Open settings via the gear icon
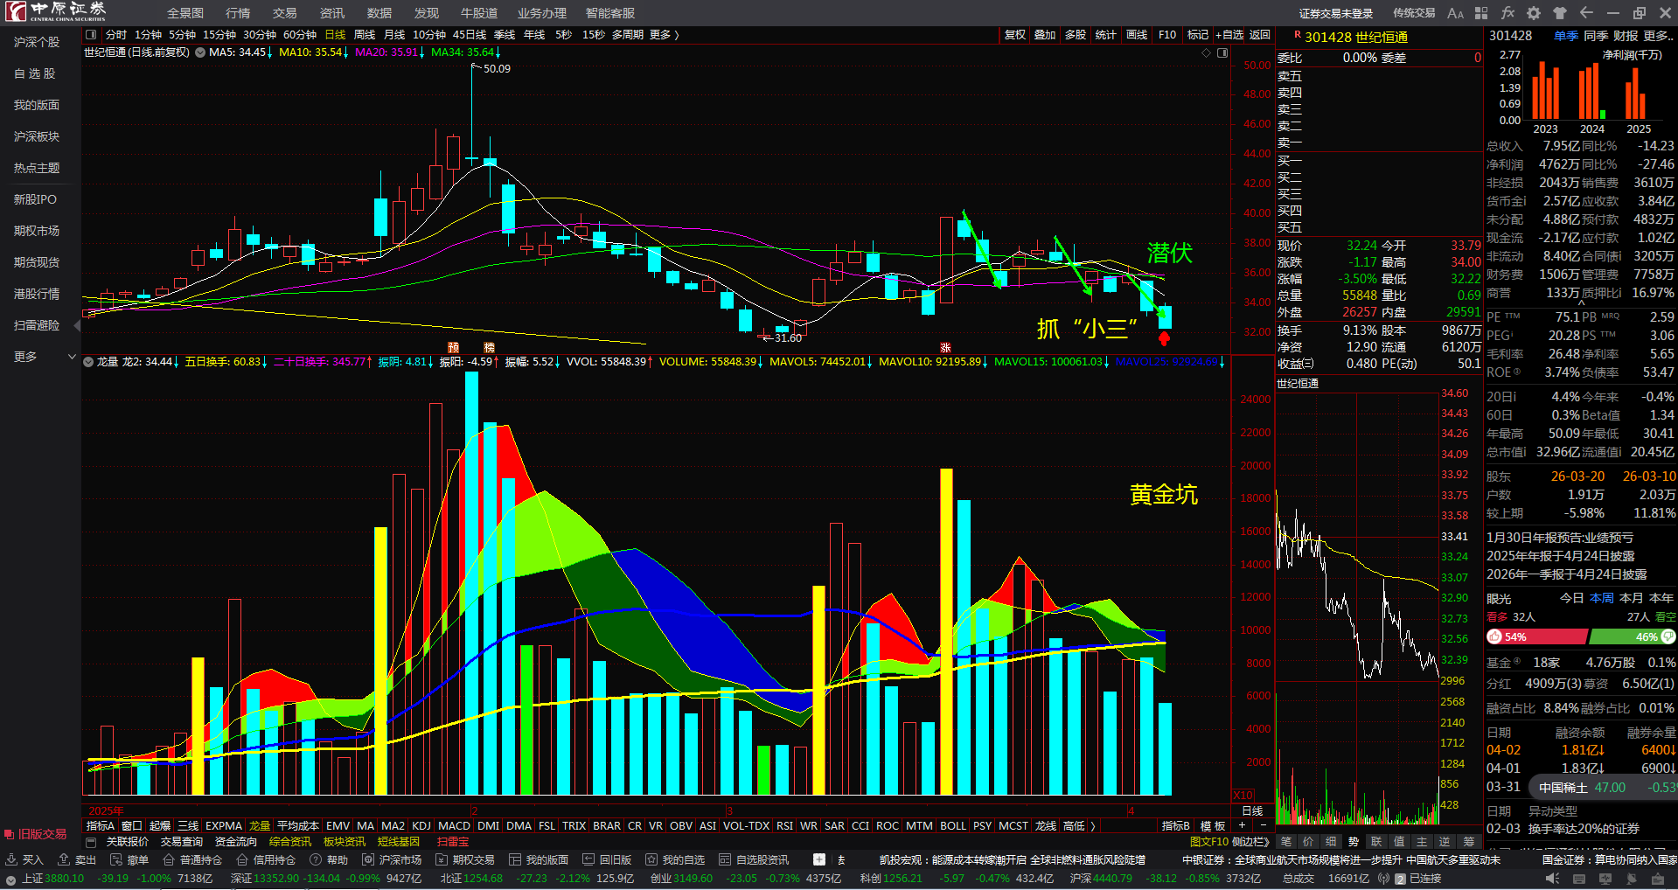 [x=1534, y=13]
